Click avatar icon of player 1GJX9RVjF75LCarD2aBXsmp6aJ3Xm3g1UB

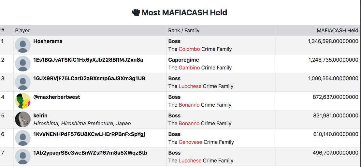point(23,82)
